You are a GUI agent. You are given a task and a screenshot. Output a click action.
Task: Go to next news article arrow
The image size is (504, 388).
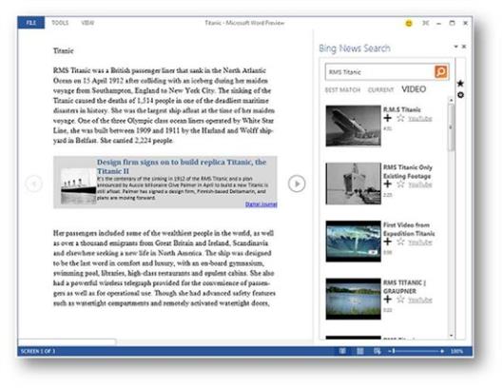(297, 184)
